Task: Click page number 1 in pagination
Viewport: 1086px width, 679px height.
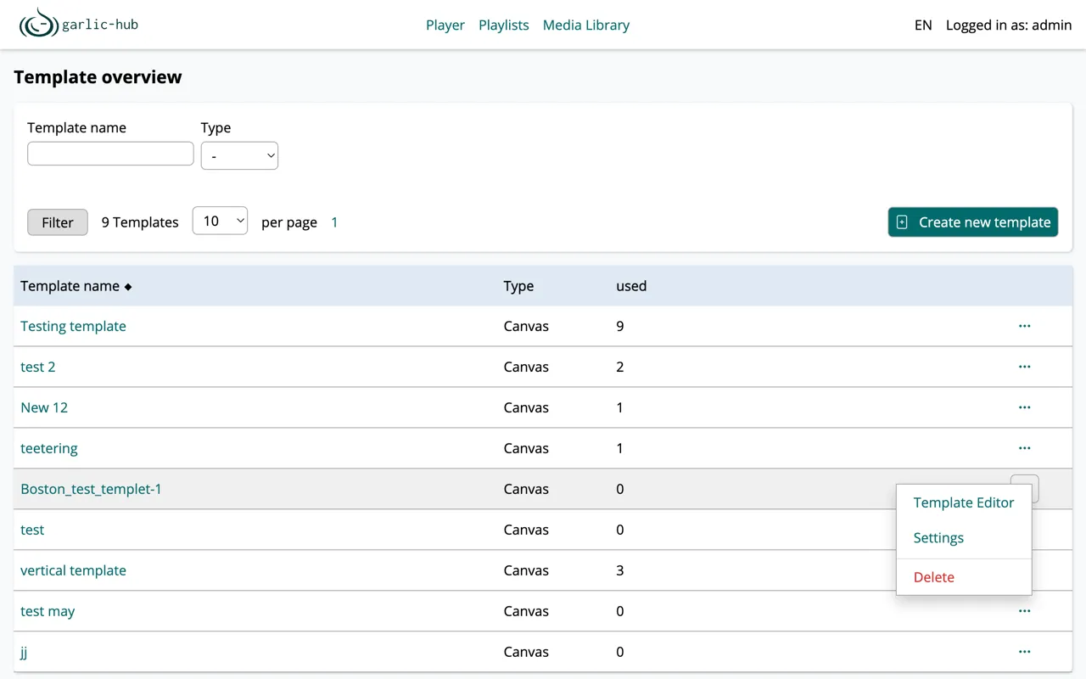Action: coord(334,222)
